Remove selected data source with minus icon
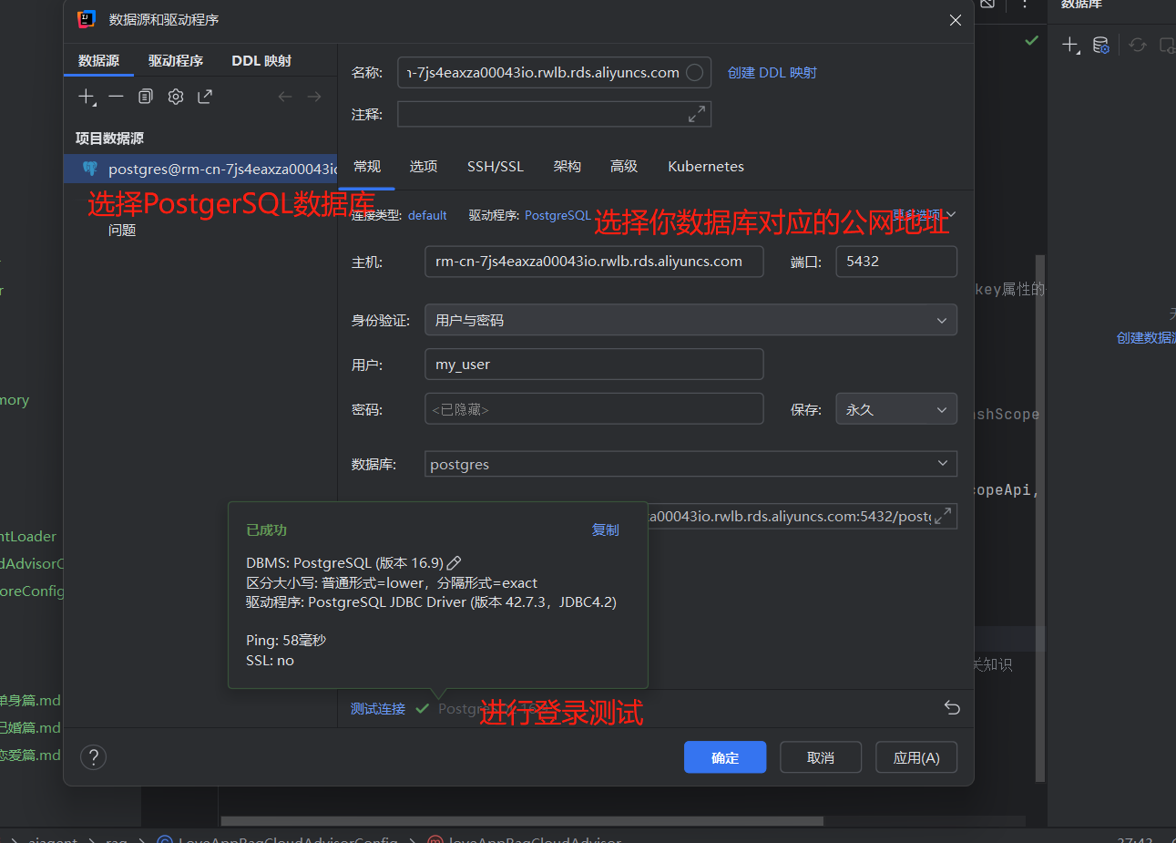The height and width of the screenshot is (843, 1176). [x=116, y=97]
